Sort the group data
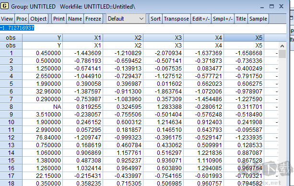294x186 pixels. (155, 19)
